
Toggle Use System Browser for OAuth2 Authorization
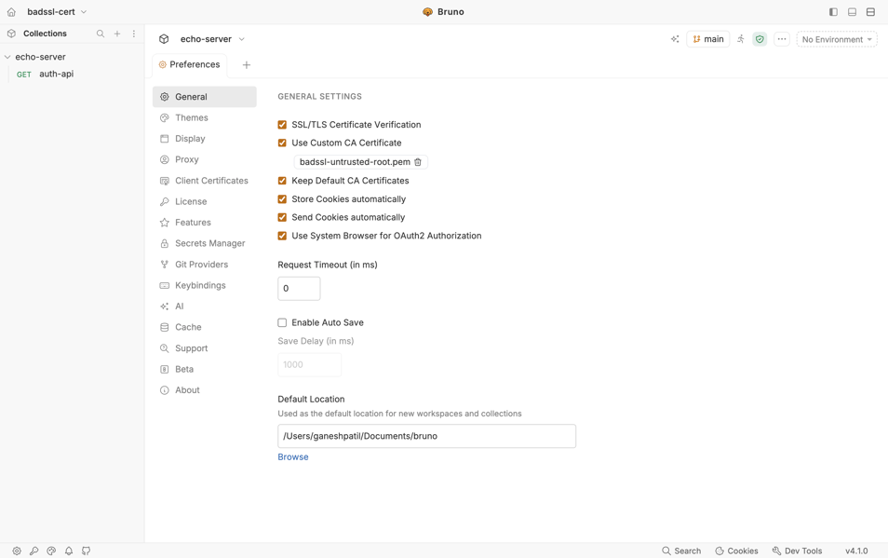[x=282, y=236]
